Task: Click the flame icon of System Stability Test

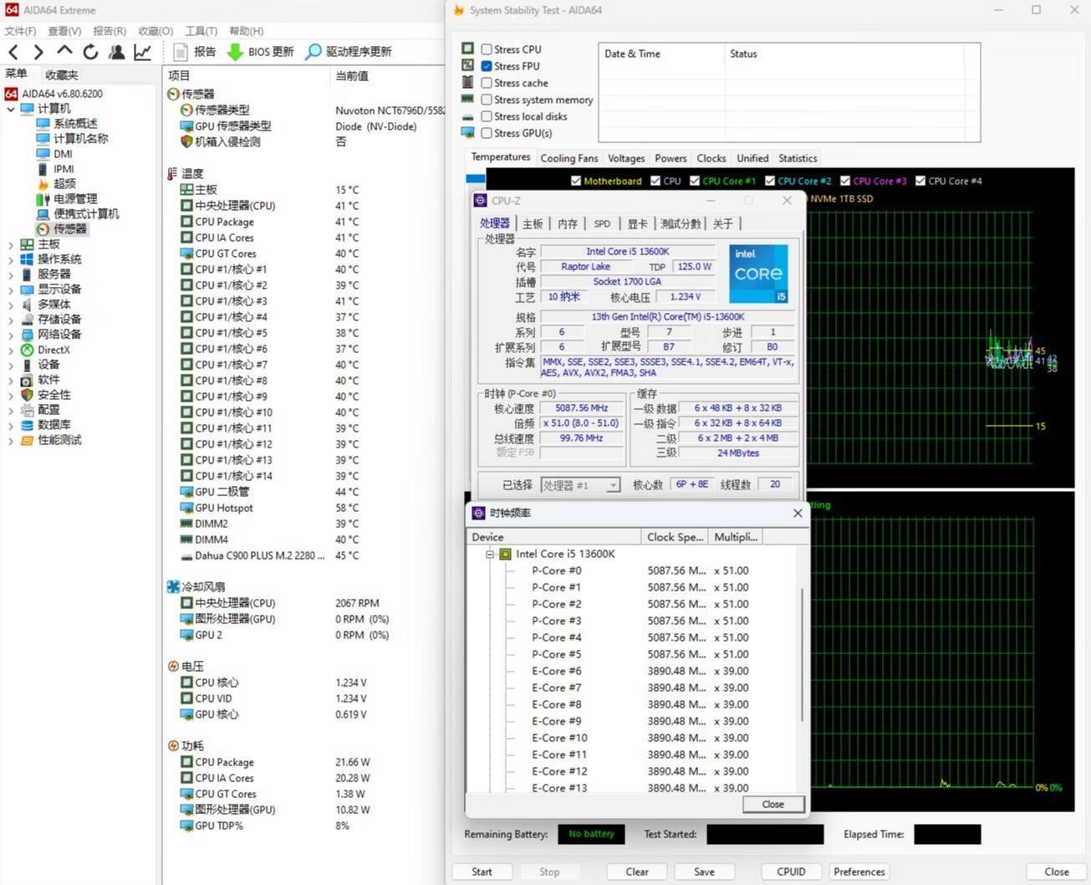Action: point(458,10)
